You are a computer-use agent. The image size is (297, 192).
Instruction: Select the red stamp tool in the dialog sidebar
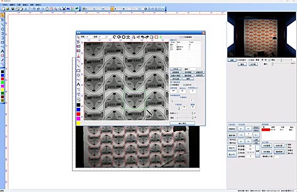click(x=78, y=56)
